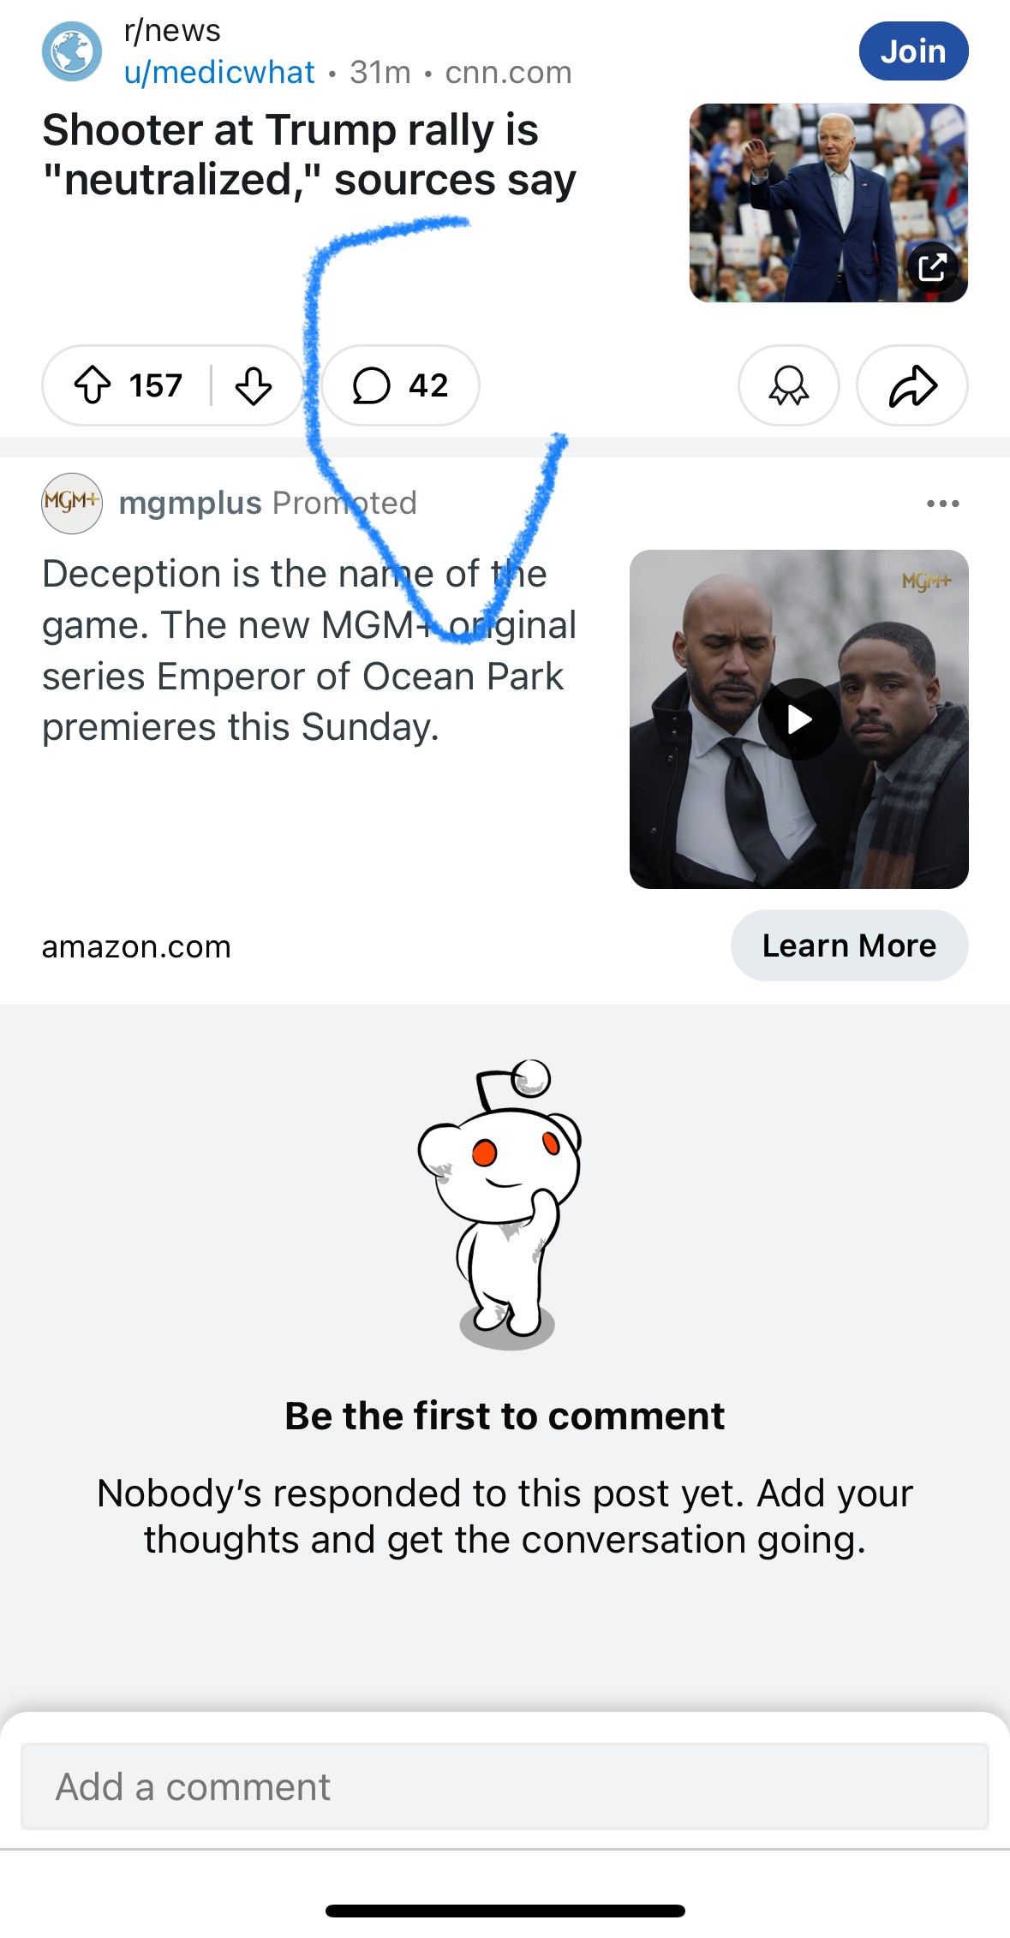Open the 42 comments

click(x=400, y=385)
